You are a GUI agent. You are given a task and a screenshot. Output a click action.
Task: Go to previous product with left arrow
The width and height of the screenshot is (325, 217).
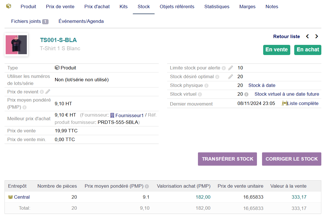(x=307, y=36)
